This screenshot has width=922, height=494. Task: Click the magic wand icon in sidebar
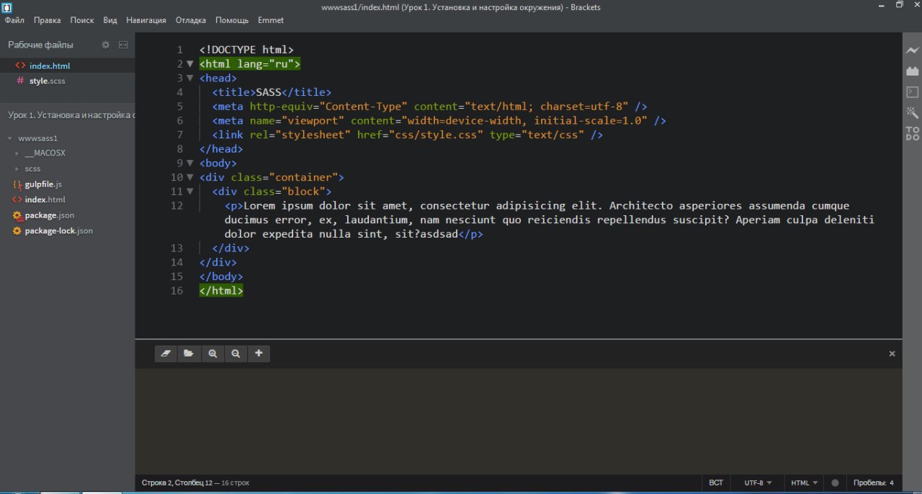coord(913,112)
